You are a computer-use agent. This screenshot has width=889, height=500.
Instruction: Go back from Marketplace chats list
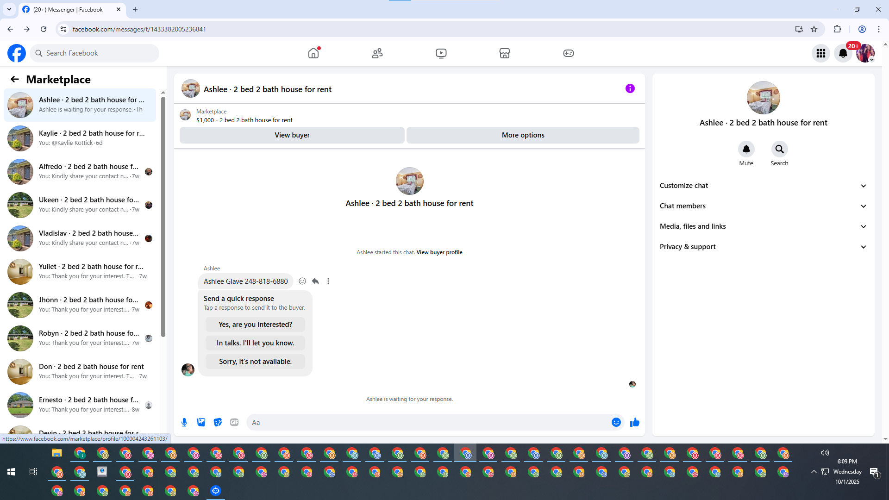pyautogui.click(x=15, y=80)
